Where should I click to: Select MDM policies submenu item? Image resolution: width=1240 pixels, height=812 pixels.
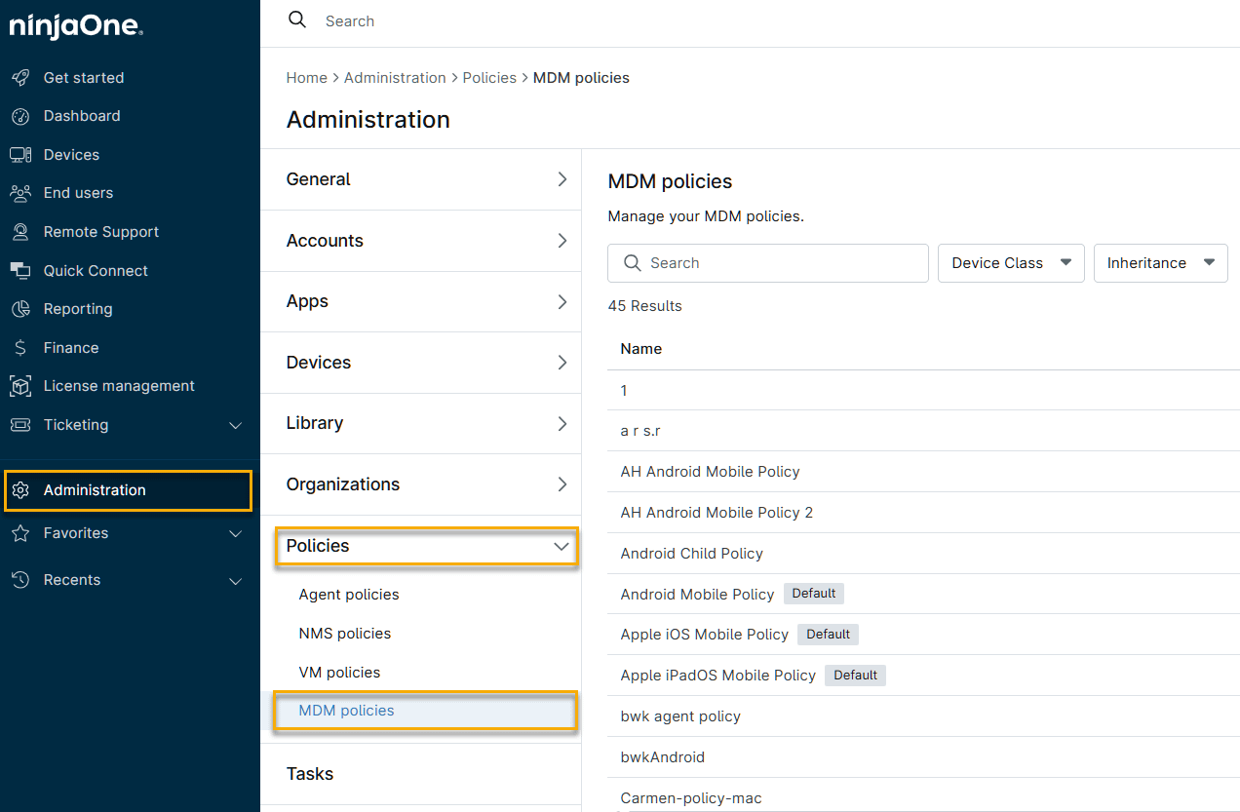click(x=347, y=711)
